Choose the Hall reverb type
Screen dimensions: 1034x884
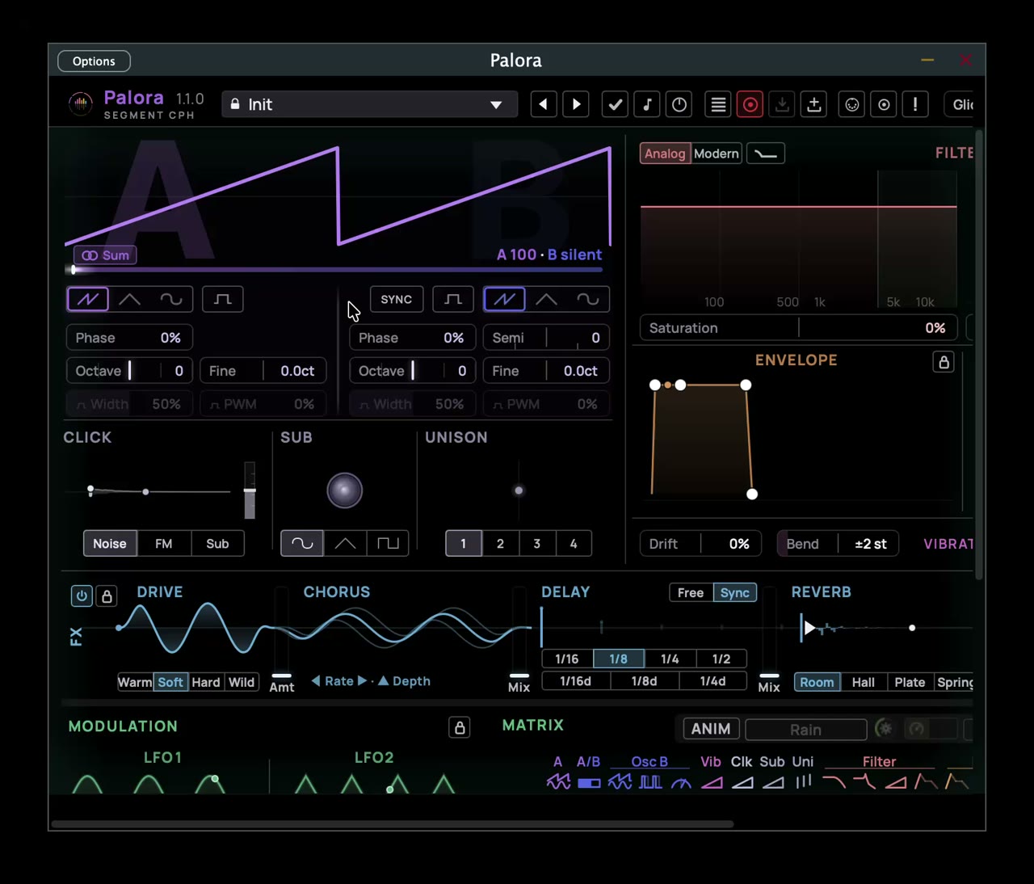tap(864, 682)
